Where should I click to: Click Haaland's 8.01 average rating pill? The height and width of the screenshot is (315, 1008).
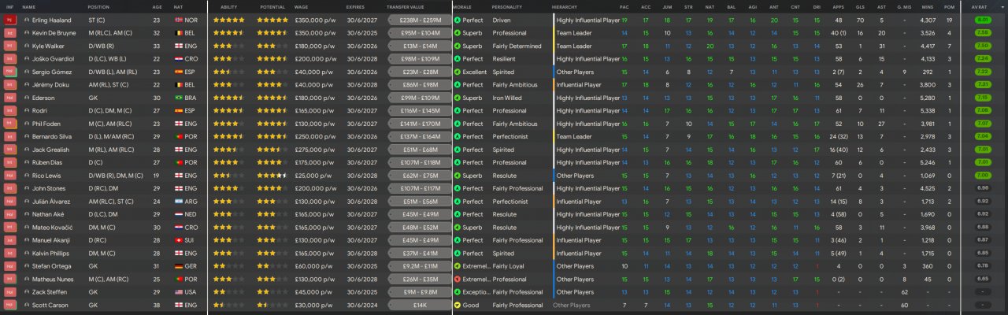tap(983, 20)
